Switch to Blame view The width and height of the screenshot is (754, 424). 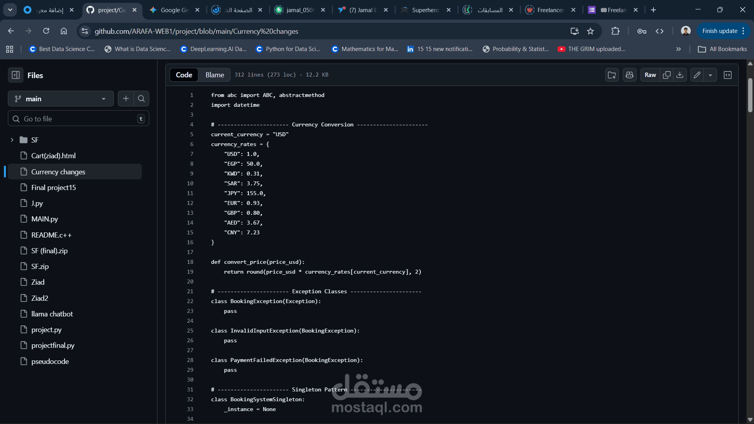tap(214, 75)
